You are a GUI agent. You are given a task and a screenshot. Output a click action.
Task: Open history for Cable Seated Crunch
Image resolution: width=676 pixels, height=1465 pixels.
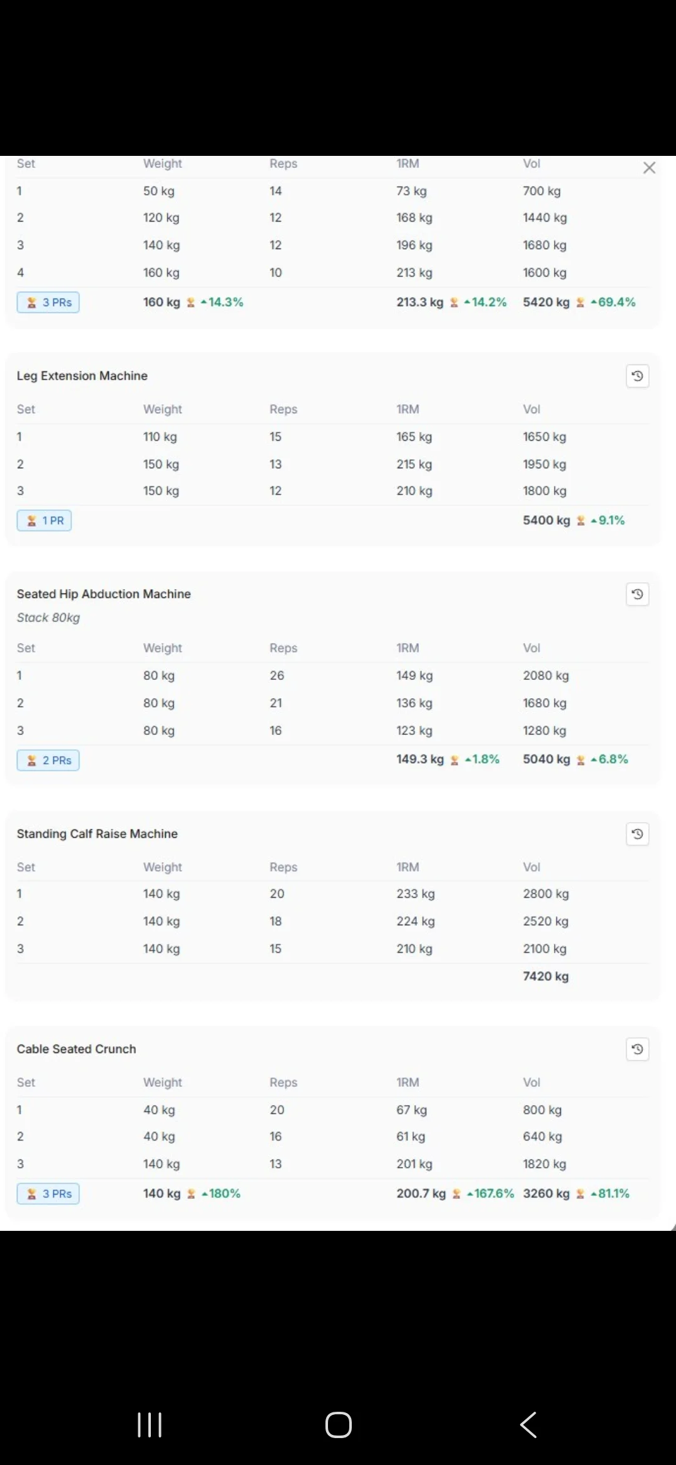637,1049
